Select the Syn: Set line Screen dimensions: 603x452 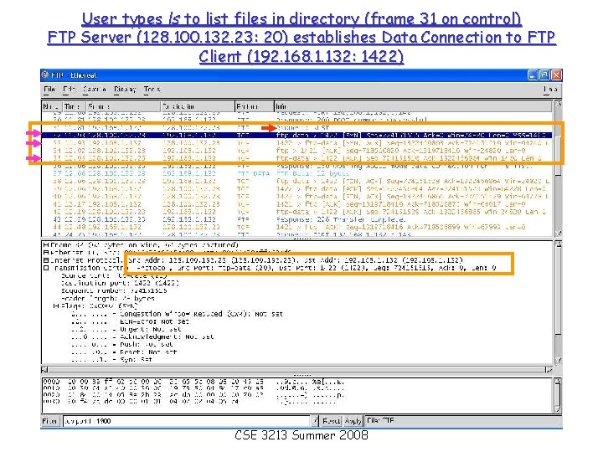tap(111, 360)
